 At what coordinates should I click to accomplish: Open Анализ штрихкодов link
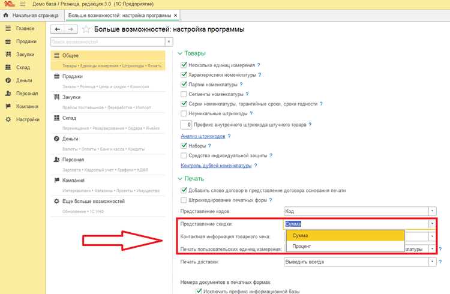click(203, 136)
